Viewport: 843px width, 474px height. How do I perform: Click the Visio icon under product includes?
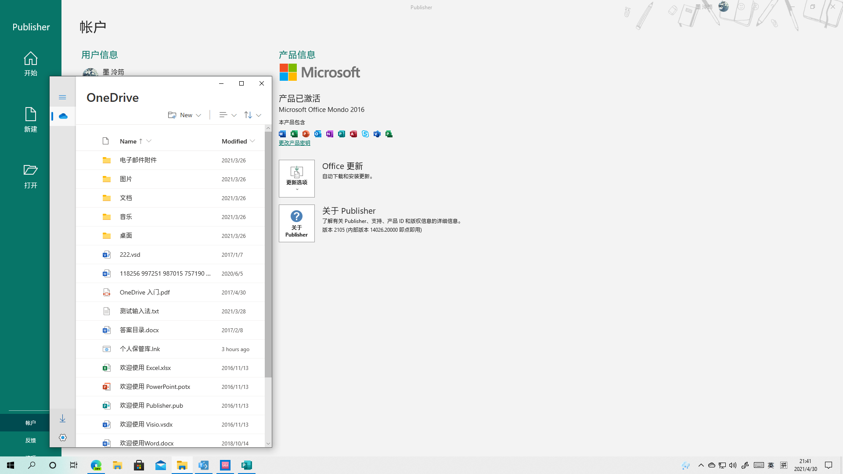pyautogui.click(x=377, y=134)
